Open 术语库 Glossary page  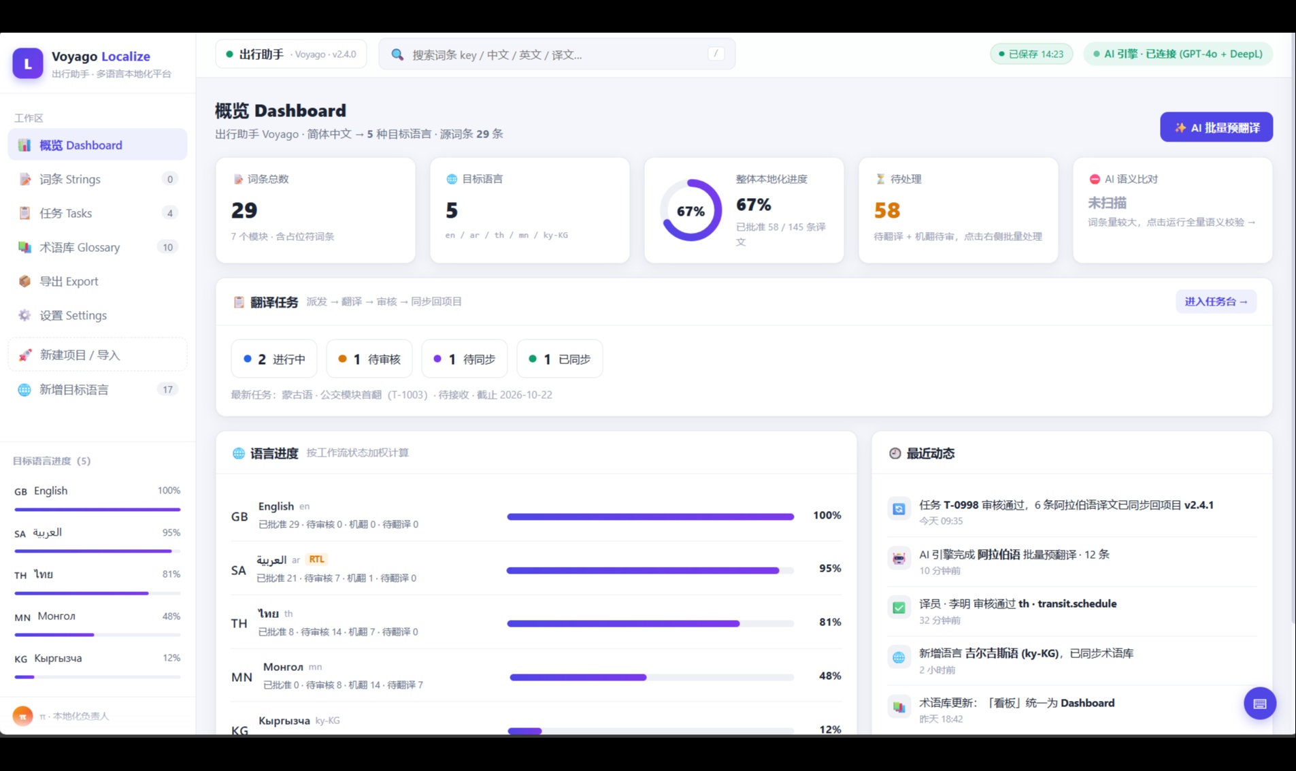click(97, 247)
